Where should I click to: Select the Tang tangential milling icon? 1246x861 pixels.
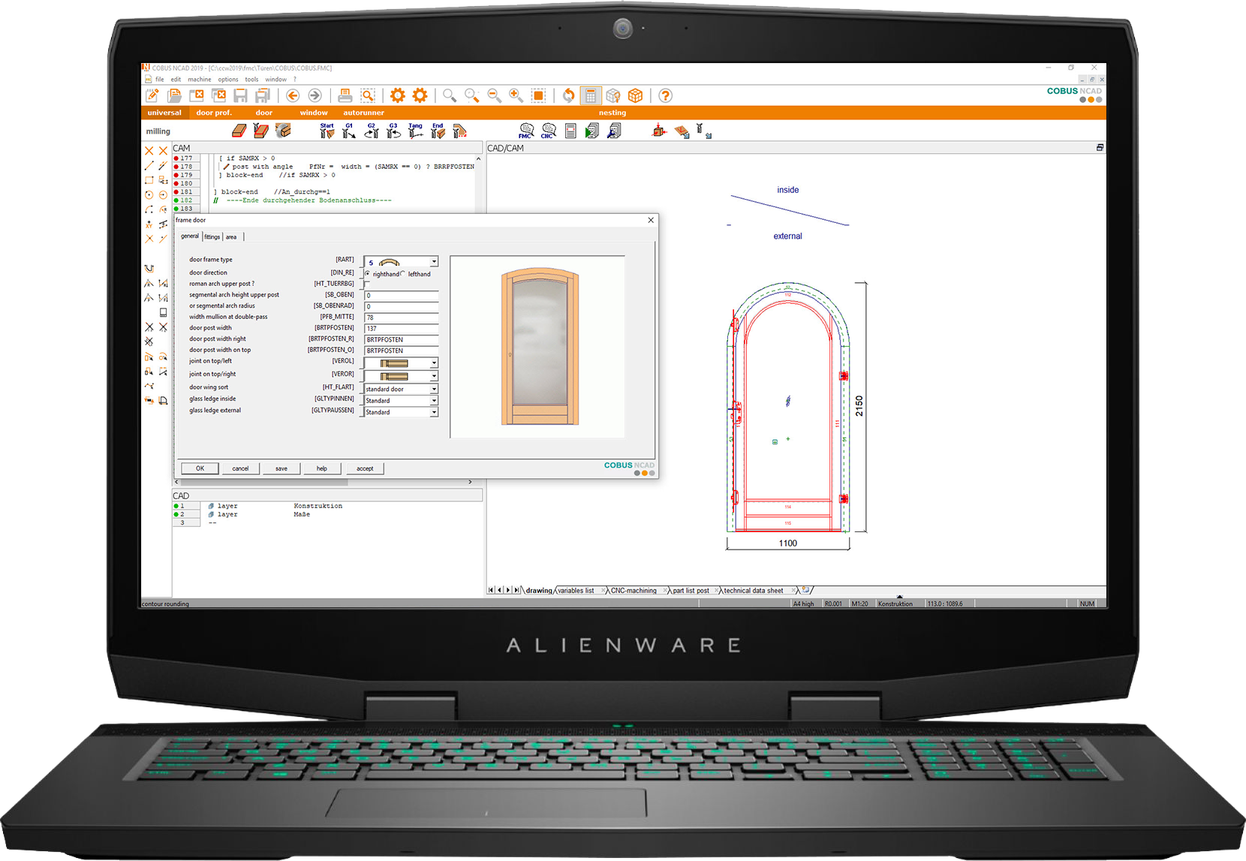[x=416, y=131]
